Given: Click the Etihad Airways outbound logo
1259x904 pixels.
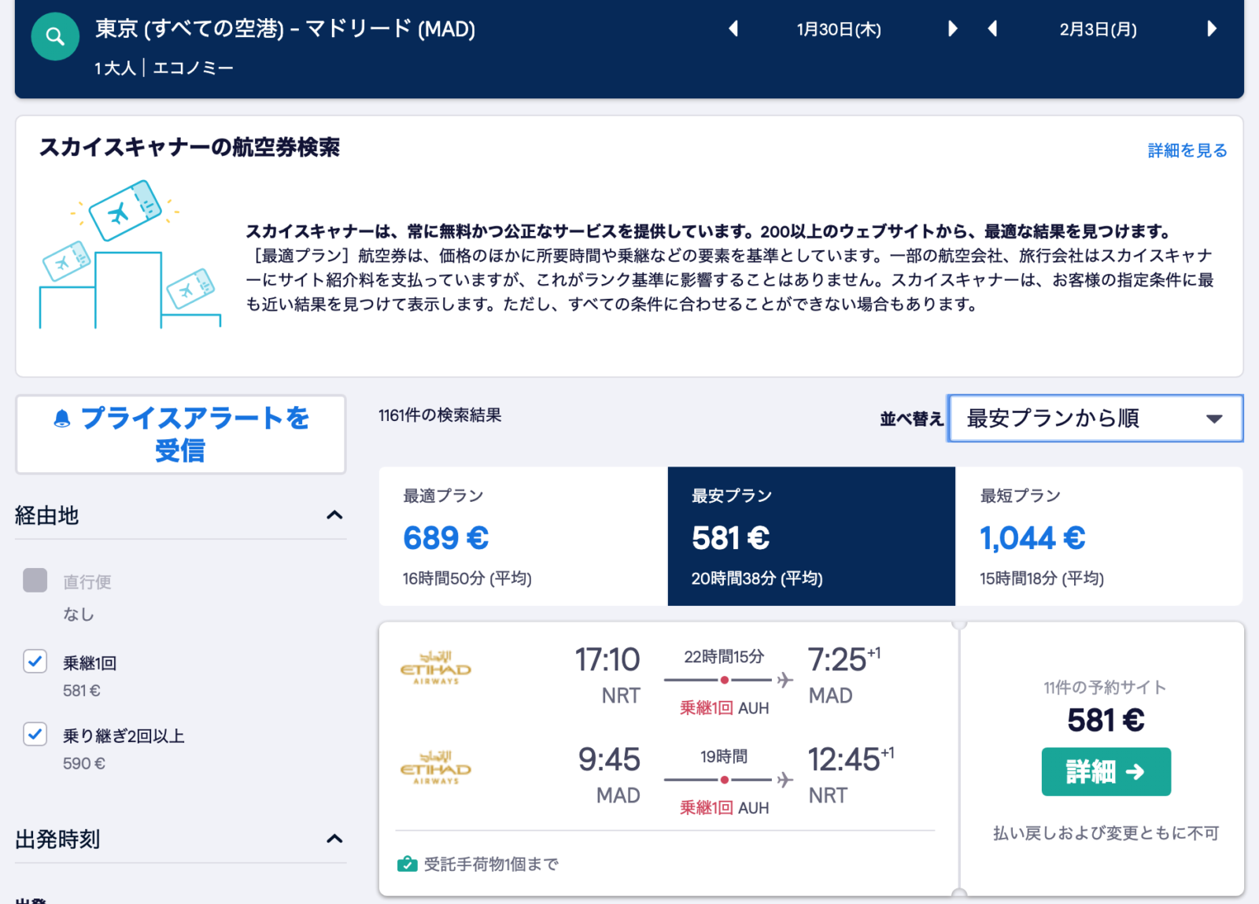Looking at the screenshot, I should pos(436,668).
